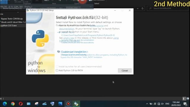Switch Explorer to large icons view
190x107 pixels.
pyautogui.click(x=188, y=99)
